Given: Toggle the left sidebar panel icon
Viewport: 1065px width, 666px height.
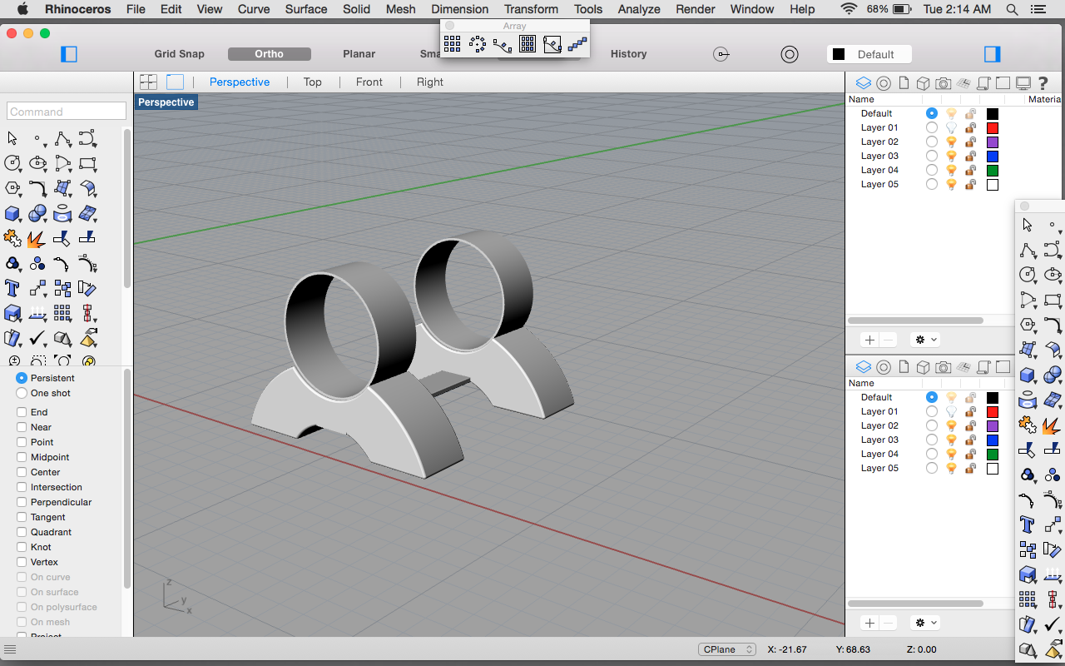Looking at the screenshot, I should [69, 54].
